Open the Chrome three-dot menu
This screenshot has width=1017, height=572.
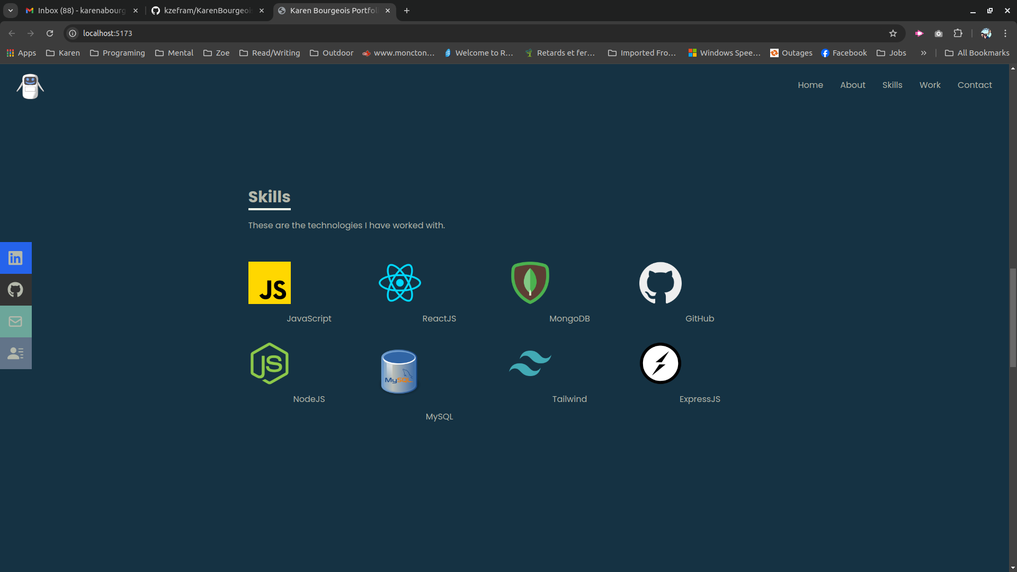point(1005,33)
